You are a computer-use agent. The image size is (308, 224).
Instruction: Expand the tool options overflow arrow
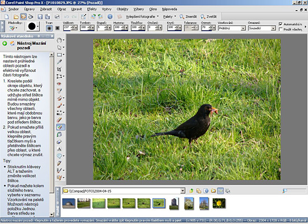pos(305,26)
